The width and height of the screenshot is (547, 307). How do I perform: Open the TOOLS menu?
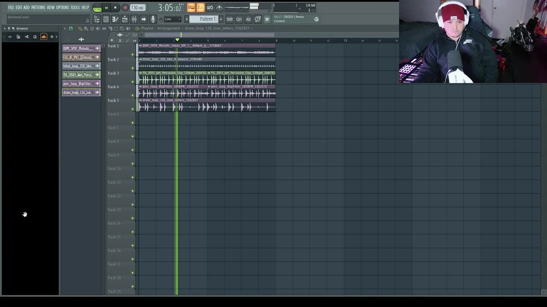pyautogui.click(x=75, y=8)
